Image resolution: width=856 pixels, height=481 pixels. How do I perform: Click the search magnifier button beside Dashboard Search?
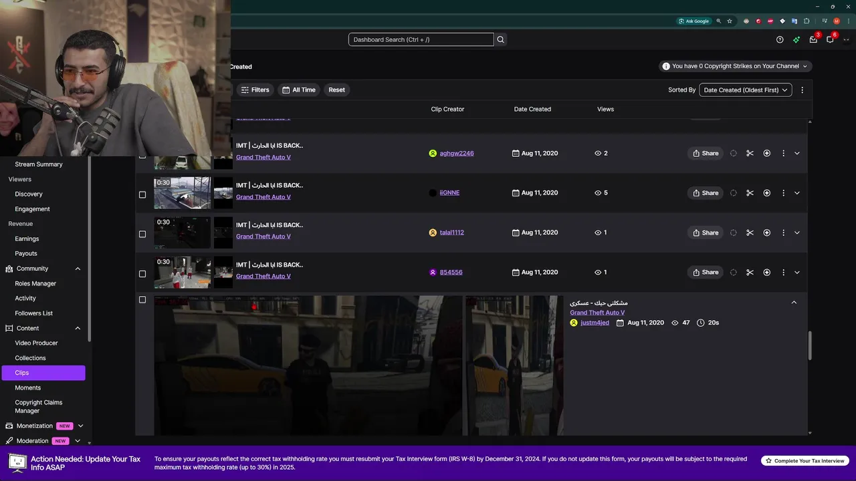(500, 39)
